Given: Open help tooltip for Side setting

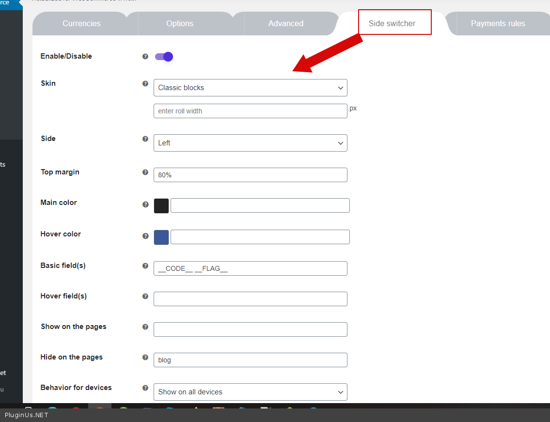Looking at the screenshot, I should (145, 139).
